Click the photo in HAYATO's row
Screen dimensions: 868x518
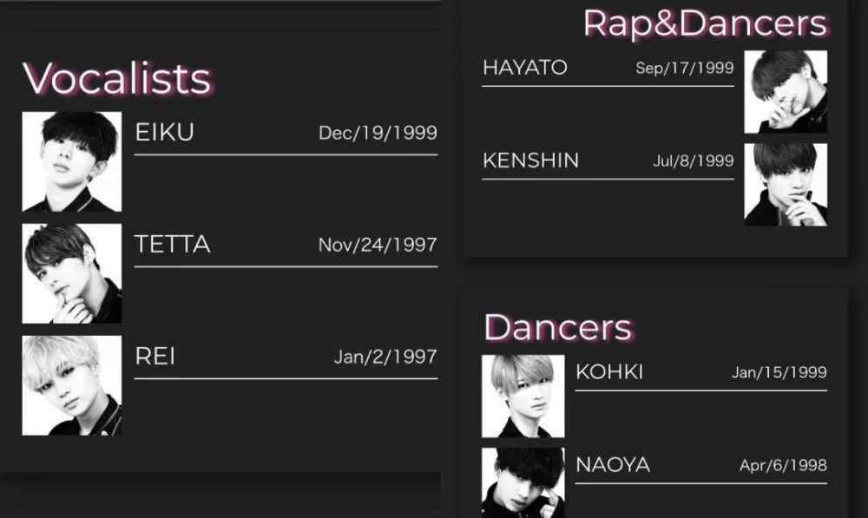tap(786, 91)
